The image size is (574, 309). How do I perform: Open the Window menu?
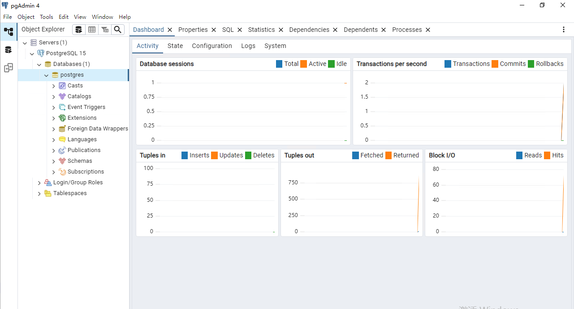pyautogui.click(x=103, y=17)
